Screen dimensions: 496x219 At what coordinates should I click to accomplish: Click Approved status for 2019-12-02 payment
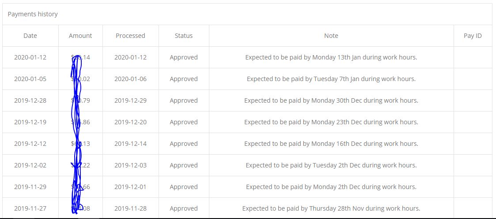tap(184, 165)
